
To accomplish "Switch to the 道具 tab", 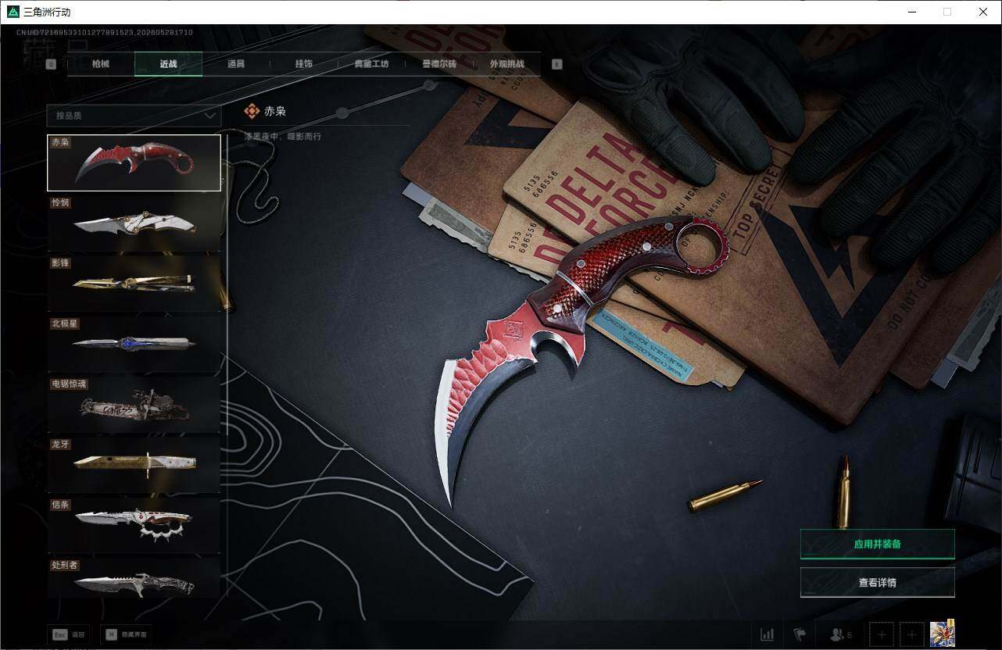I will point(236,64).
